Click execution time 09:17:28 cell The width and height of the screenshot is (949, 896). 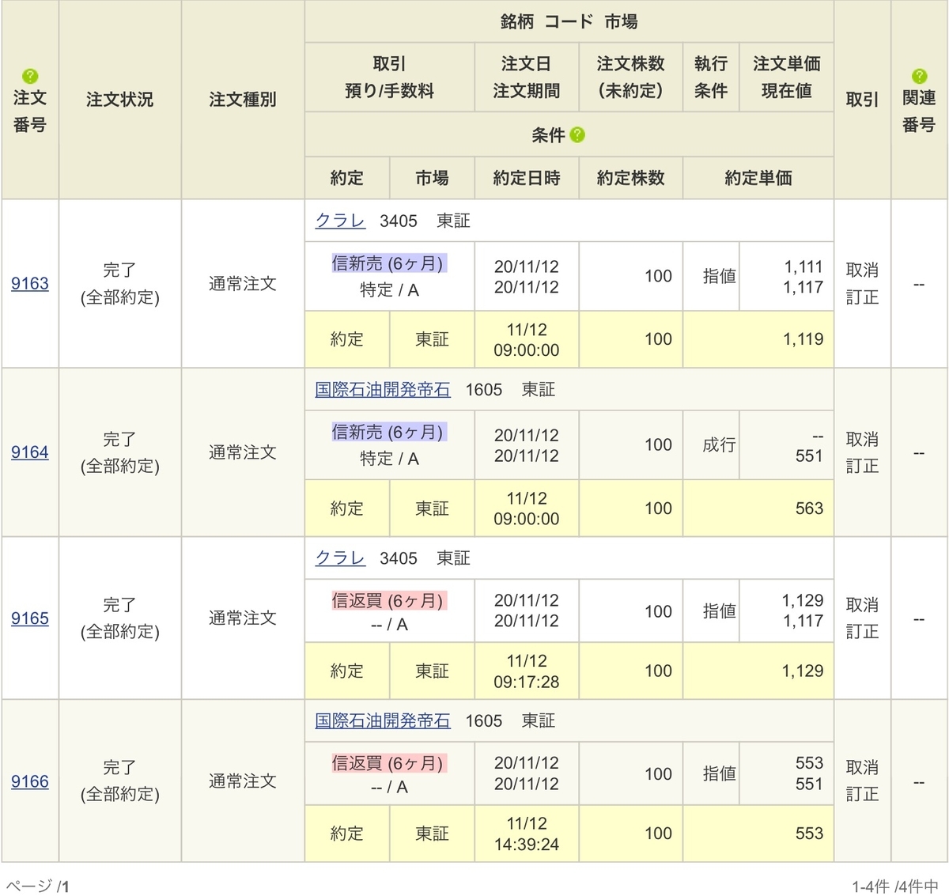(x=527, y=671)
